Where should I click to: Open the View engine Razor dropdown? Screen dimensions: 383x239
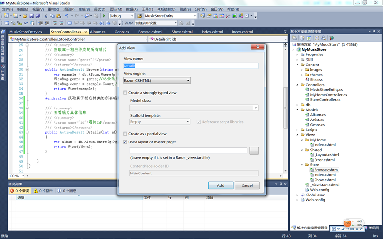pos(157,80)
